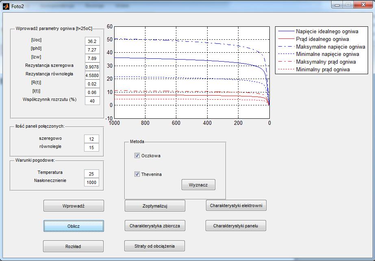Select the [Izw] input field
The width and height of the screenshot is (375, 261).
tap(92, 58)
